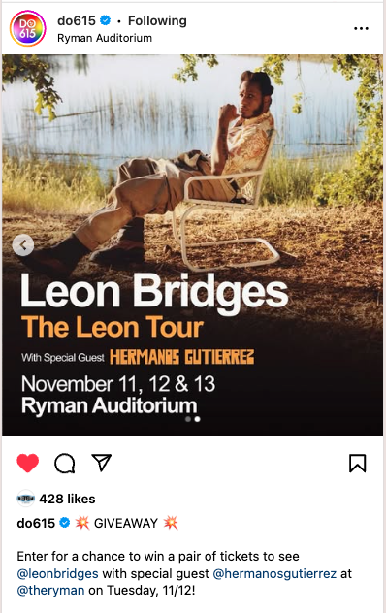Click the do615 username in header

coord(77,20)
